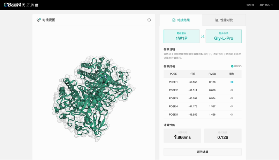The image size is (279, 160).
Task: Show POSE 5 with its eye icon
Action: pyautogui.click(x=232, y=115)
